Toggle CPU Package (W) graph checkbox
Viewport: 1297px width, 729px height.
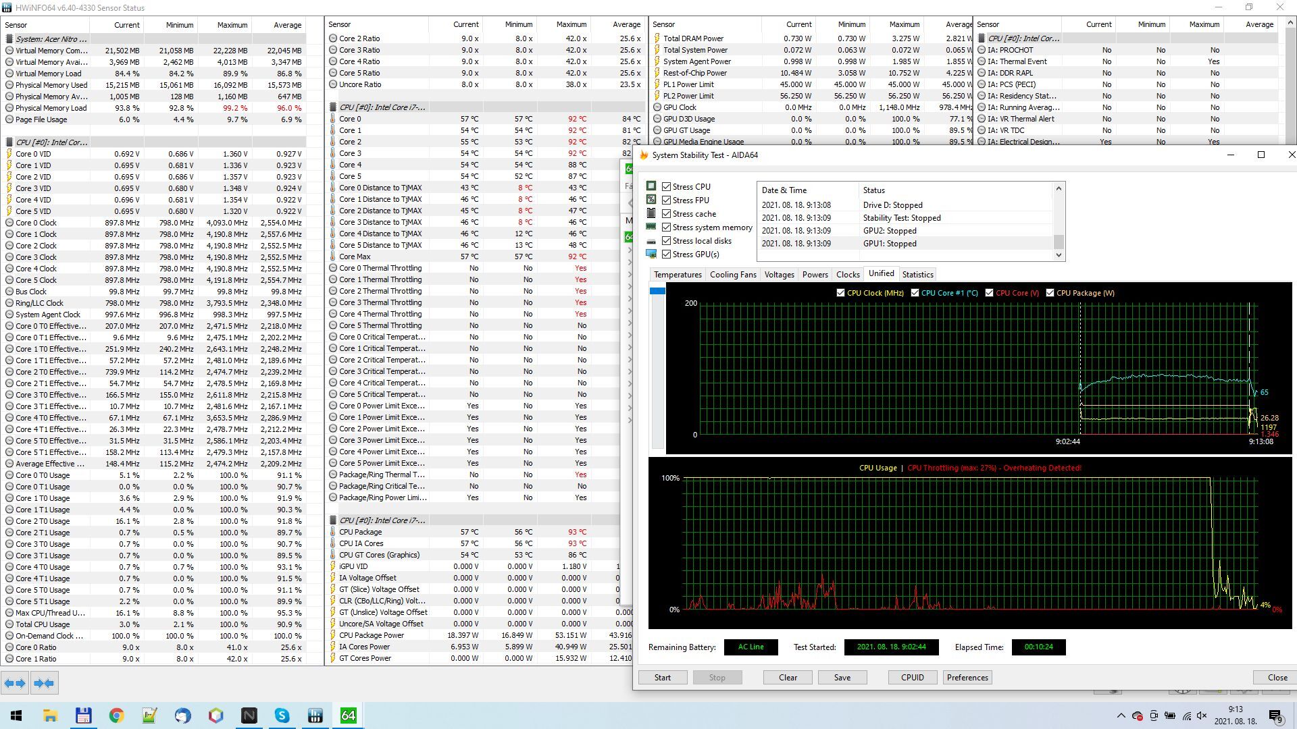(x=1050, y=293)
